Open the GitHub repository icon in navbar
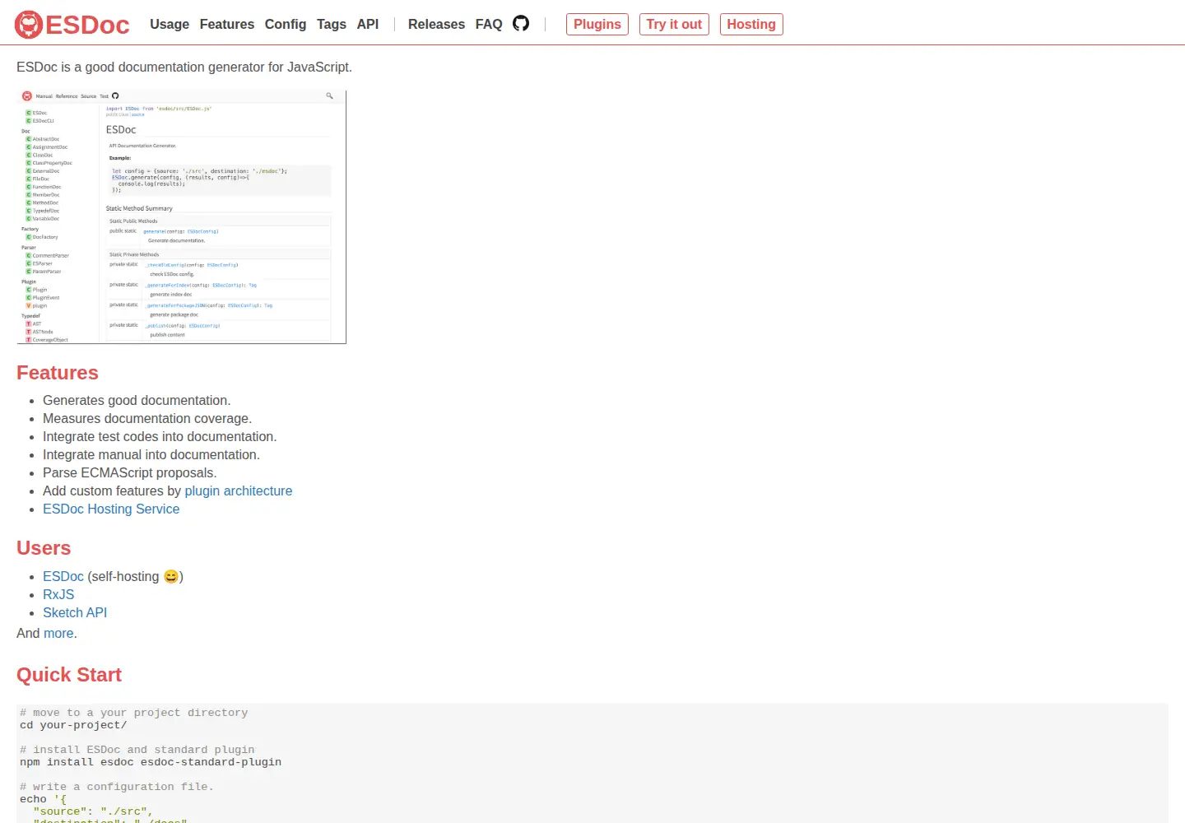 [x=521, y=23]
